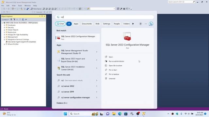Open the Edit menu in SSMS
The height and width of the screenshot is (117, 209).
(8, 6)
